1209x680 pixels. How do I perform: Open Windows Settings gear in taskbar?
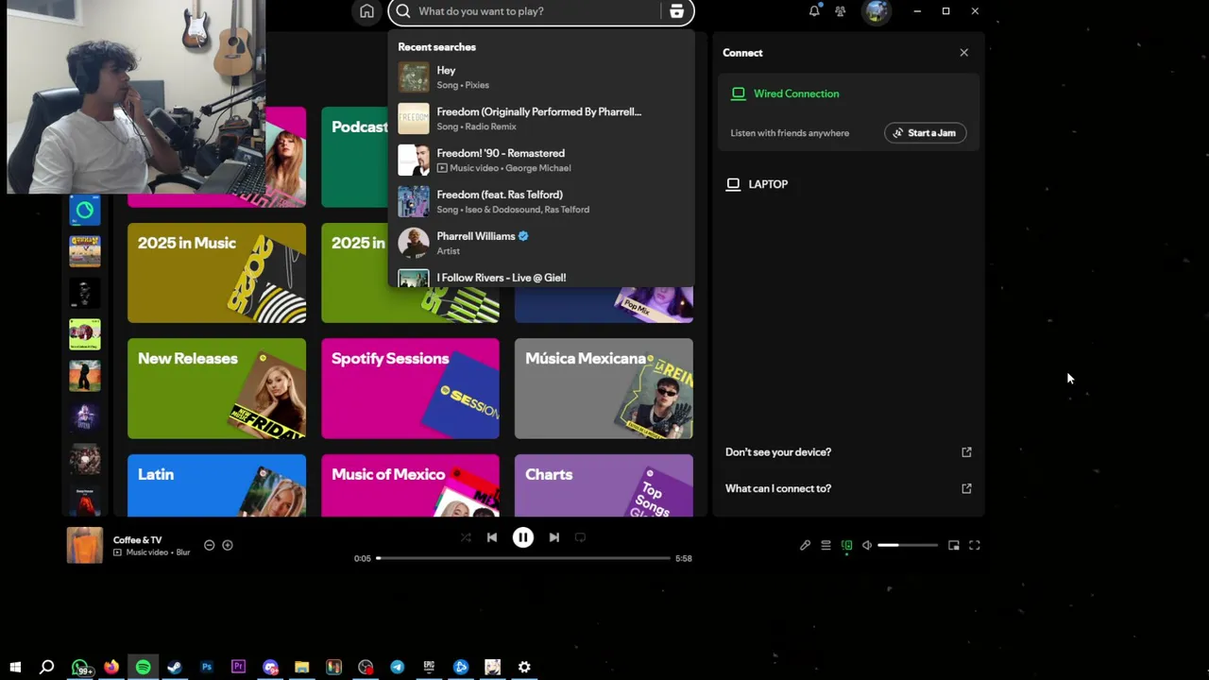point(524,667)
